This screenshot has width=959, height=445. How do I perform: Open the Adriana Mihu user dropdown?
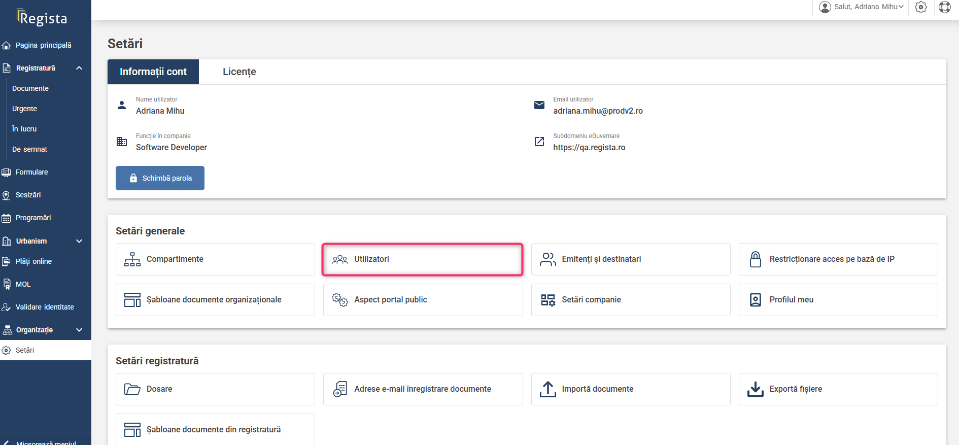[862, 7]
